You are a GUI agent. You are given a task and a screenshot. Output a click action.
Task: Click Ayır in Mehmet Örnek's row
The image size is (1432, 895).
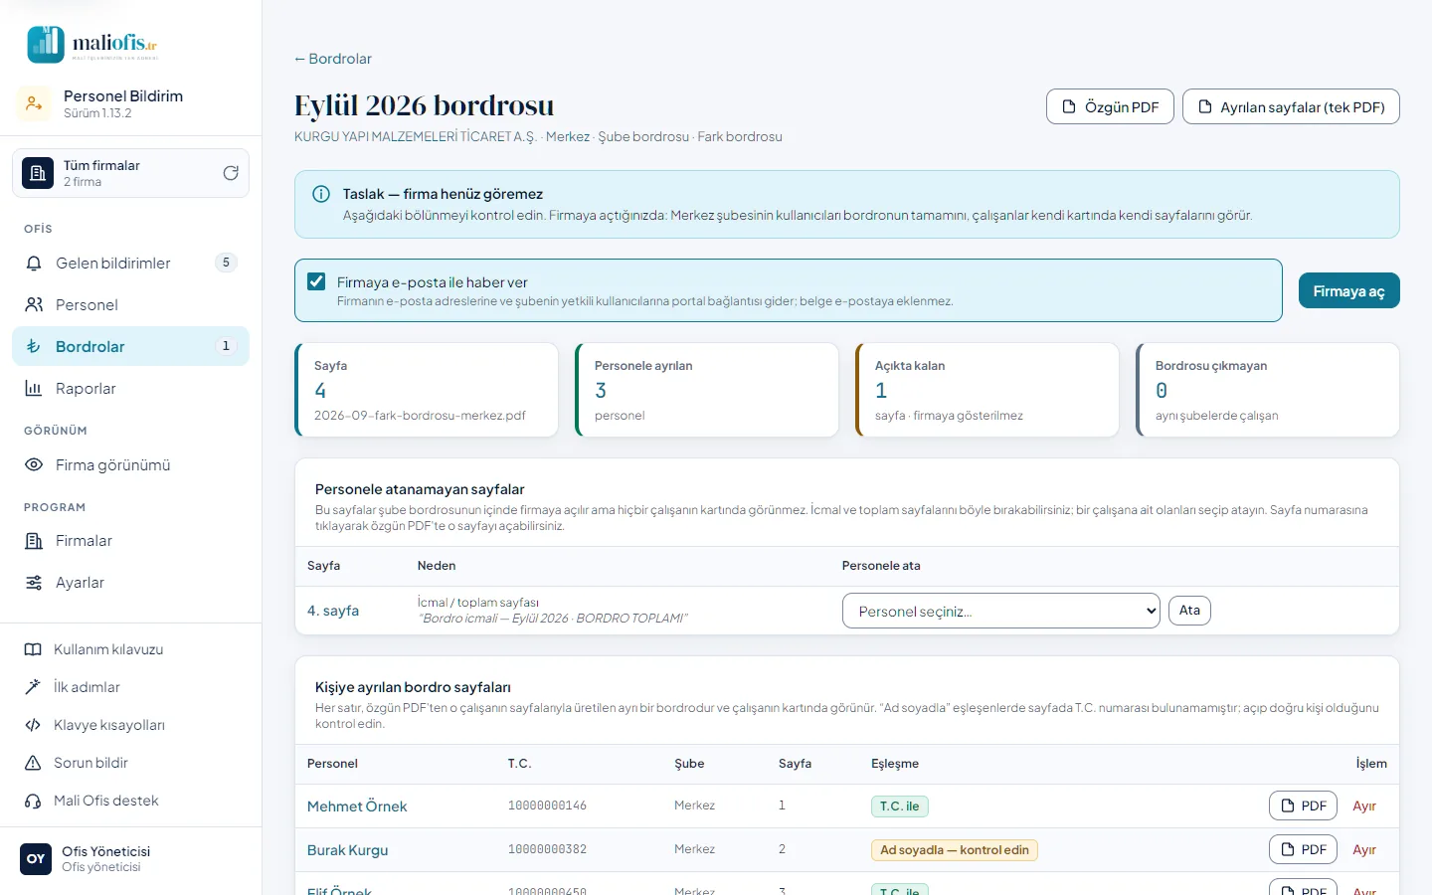(x=1364, y=806)
